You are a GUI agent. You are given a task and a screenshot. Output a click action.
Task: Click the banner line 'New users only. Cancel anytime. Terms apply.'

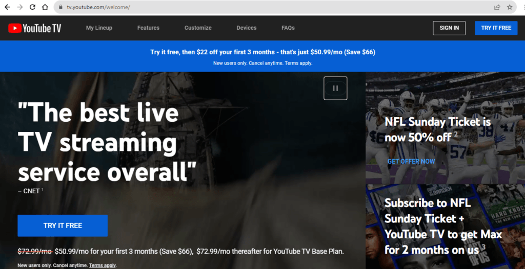(x=263, y=63)
